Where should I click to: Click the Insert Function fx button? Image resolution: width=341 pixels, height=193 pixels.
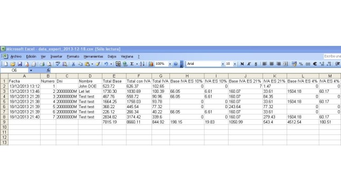pos(48,71)
